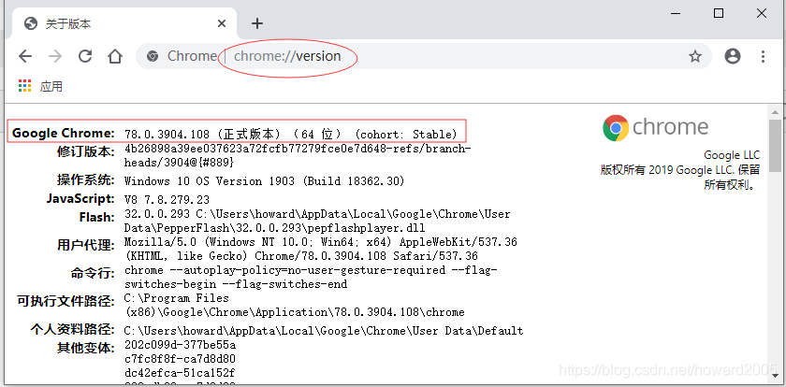Minimize the Chrome window
The height and width of the screenshot is (387, 786).
click(676, 14)
